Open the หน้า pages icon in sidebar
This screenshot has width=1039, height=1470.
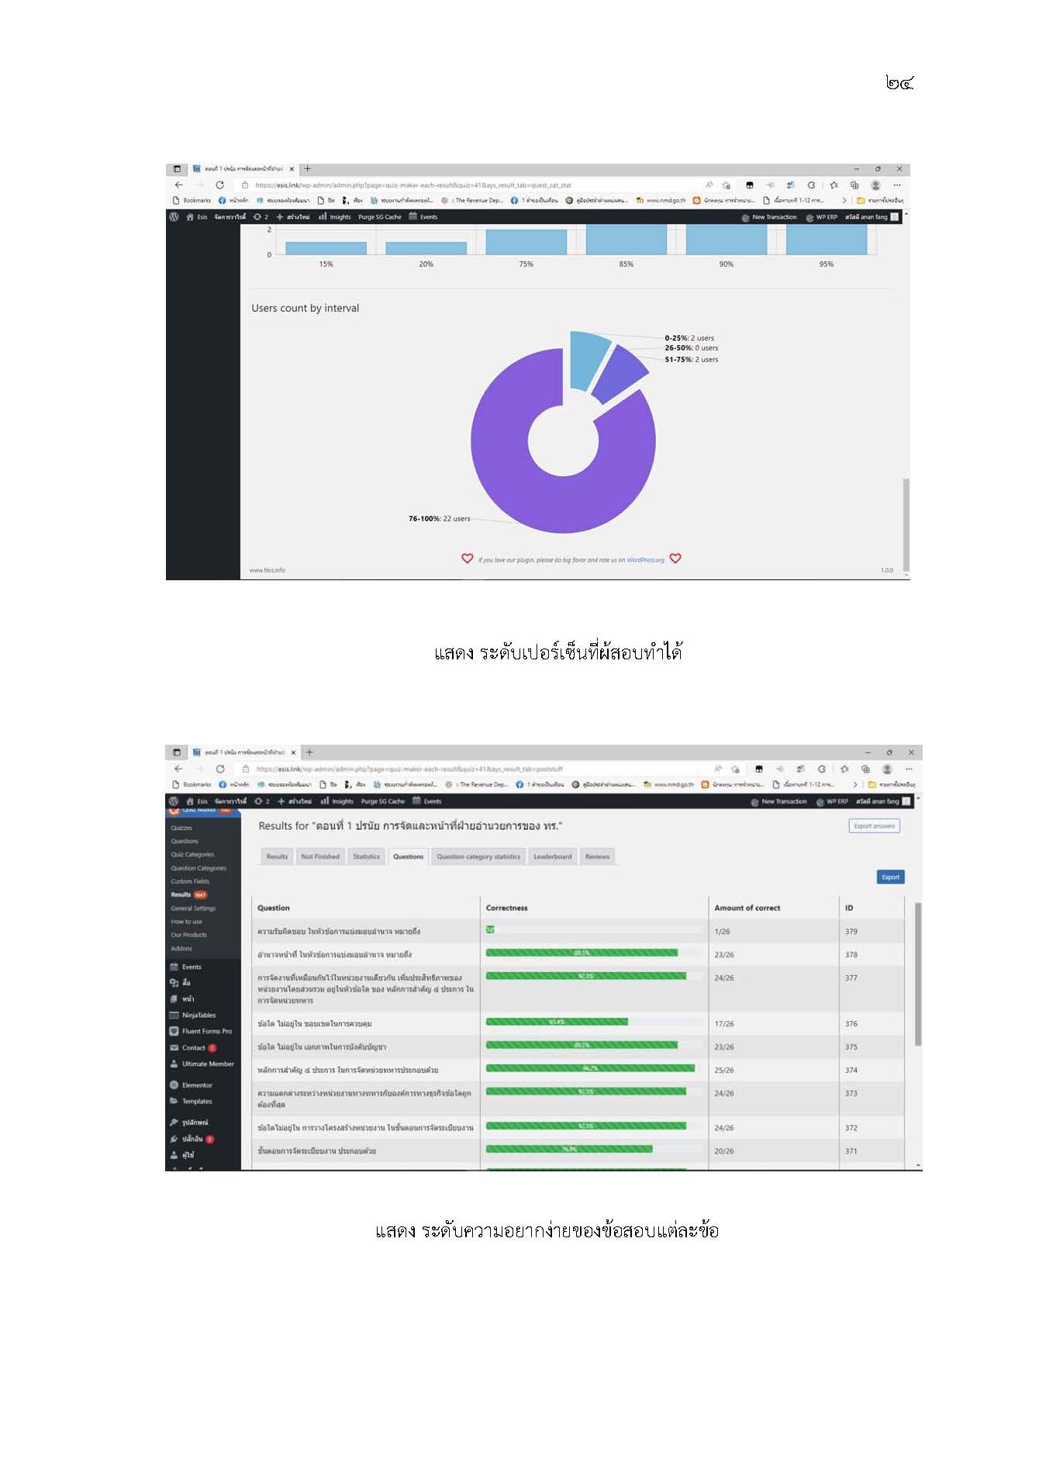pyautogui.click(x=174, y=999)
